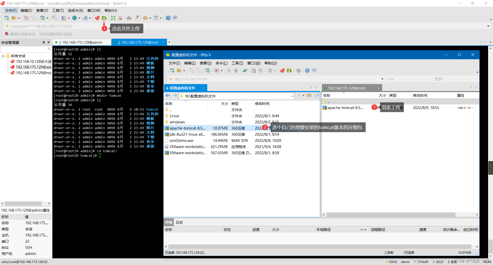Viewport: 493px width, 265px height.
Task: Open the color scheme icon in Xshell
Action: pyautogui.click(x=64, y=18)
